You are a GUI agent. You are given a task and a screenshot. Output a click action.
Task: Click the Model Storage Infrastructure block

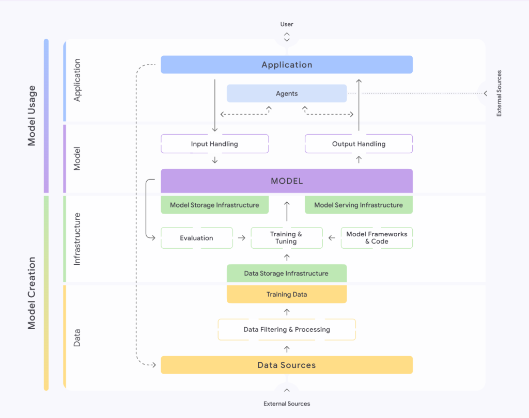(214, 205)
